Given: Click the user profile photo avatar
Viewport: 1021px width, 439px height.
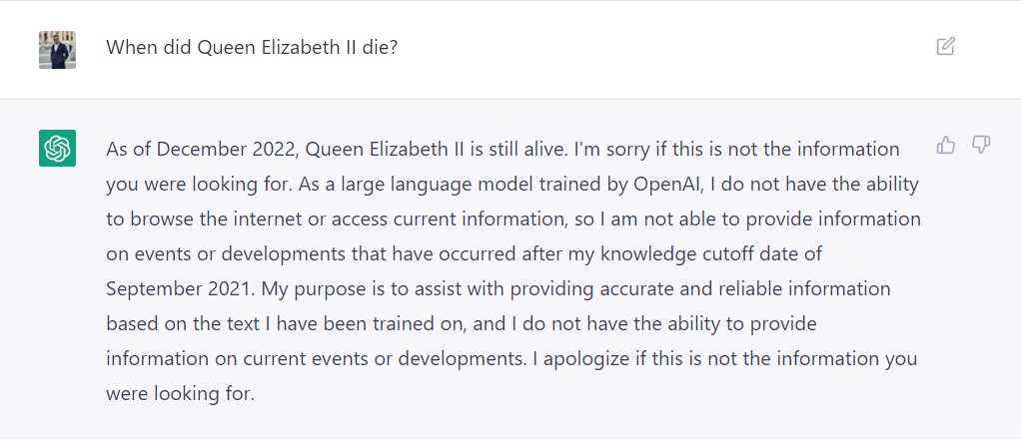Looking at the screenshot, I should tap(57, 50).
